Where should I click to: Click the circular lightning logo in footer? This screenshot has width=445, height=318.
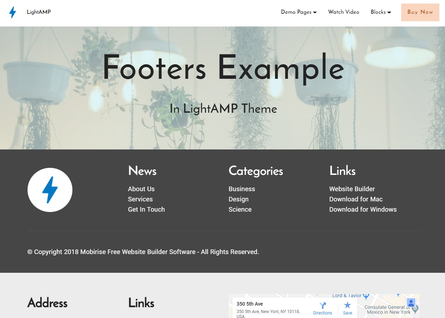point(50,190)
